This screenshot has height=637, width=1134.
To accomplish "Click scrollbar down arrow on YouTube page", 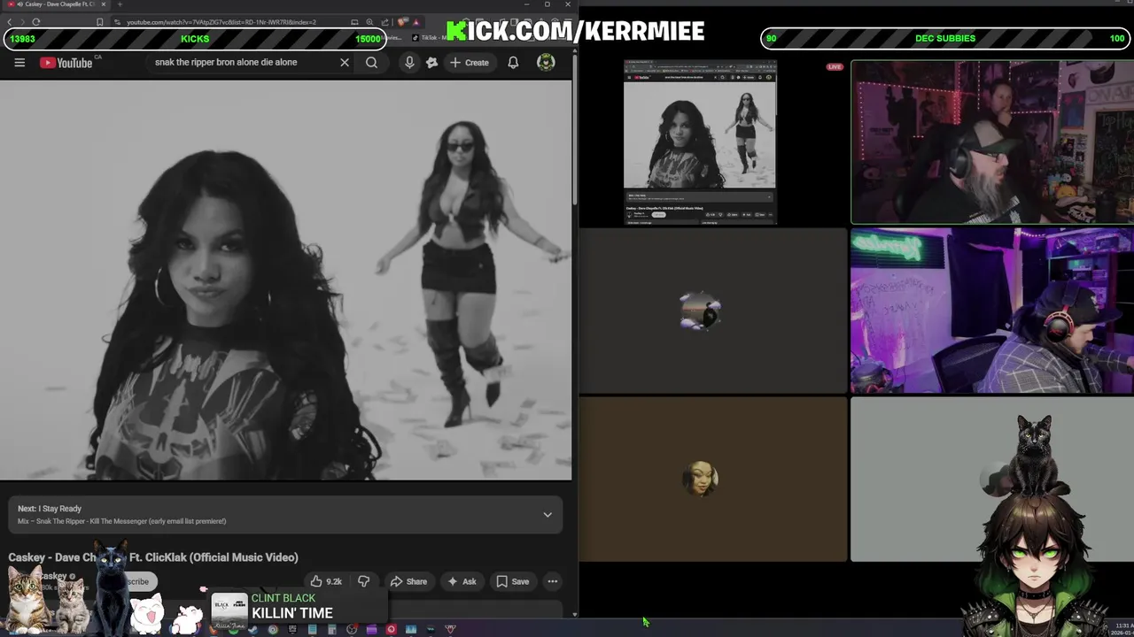I will 575,614.
